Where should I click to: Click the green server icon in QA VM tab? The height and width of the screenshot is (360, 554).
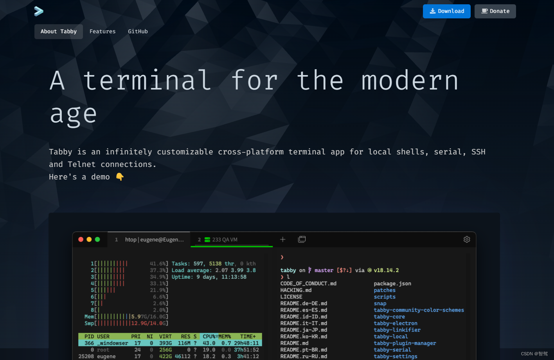208,240
